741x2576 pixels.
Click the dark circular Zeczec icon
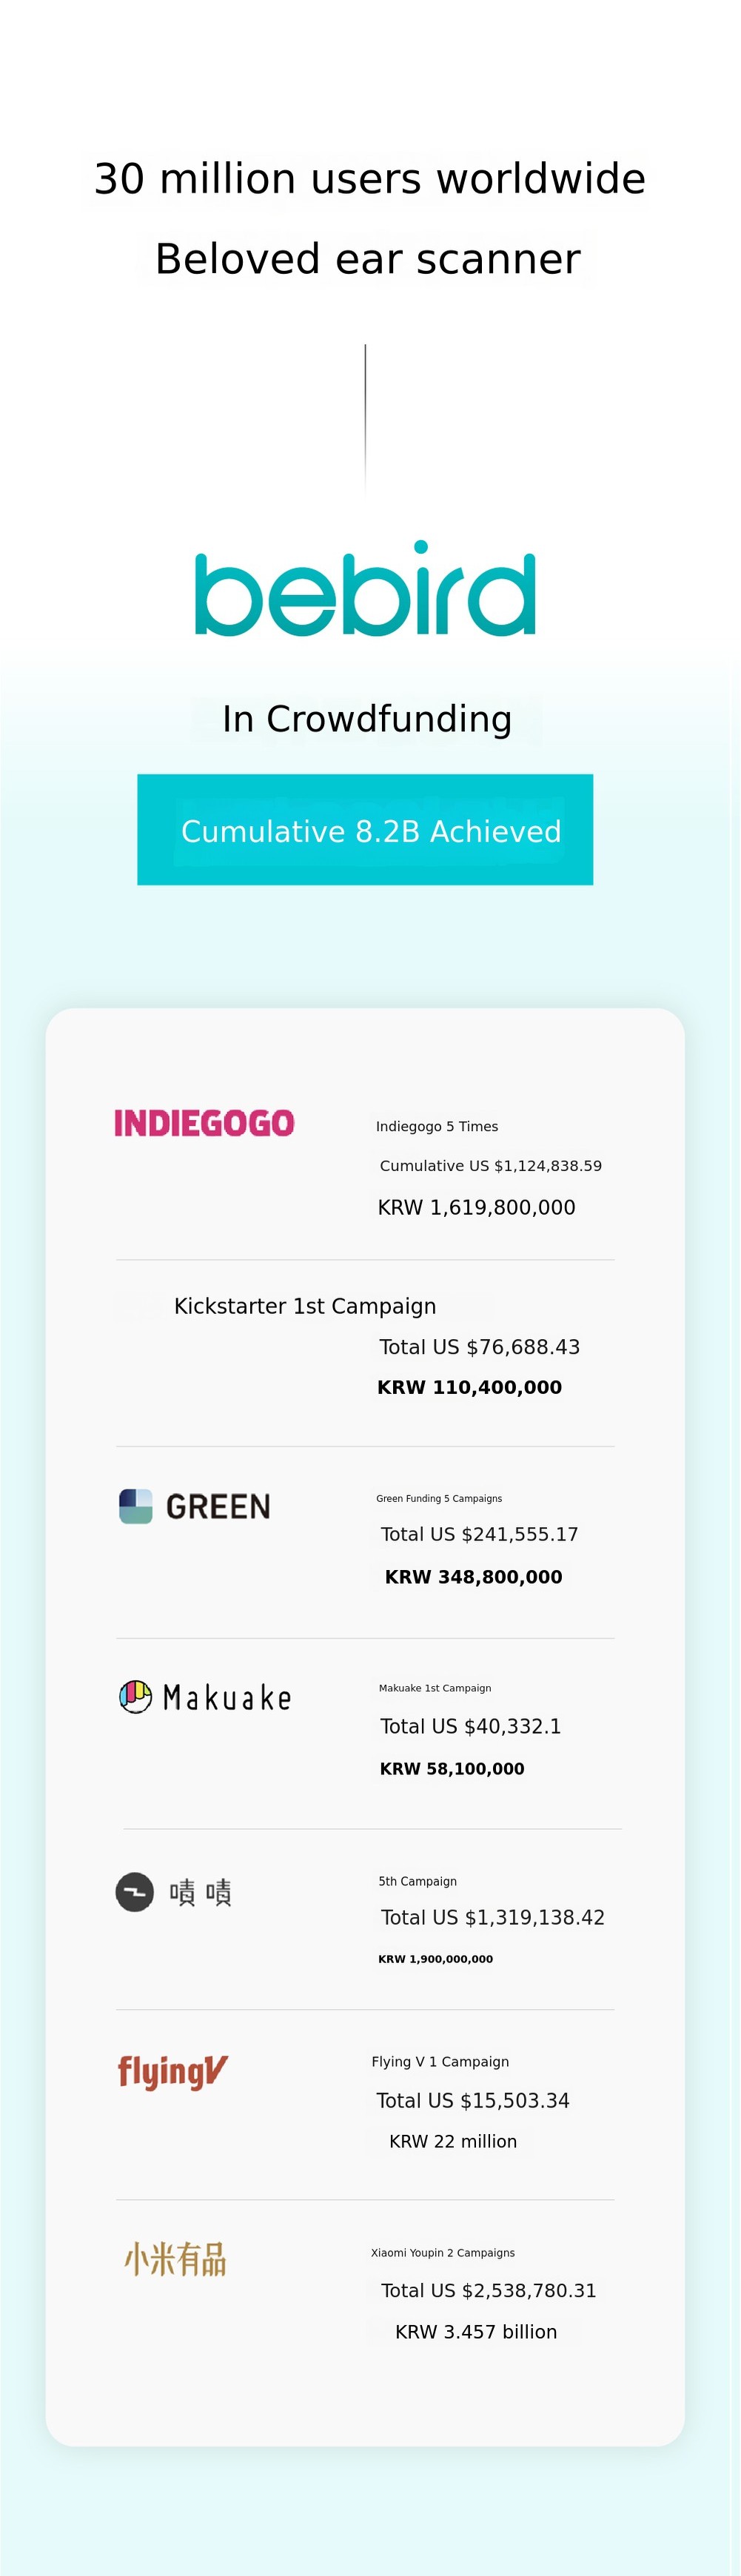click(135, 1892)
